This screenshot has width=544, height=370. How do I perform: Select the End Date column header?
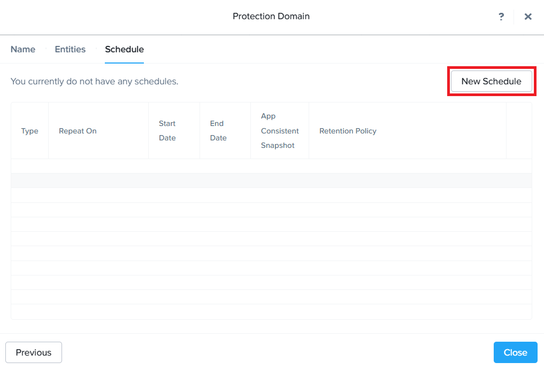(217, 131)
